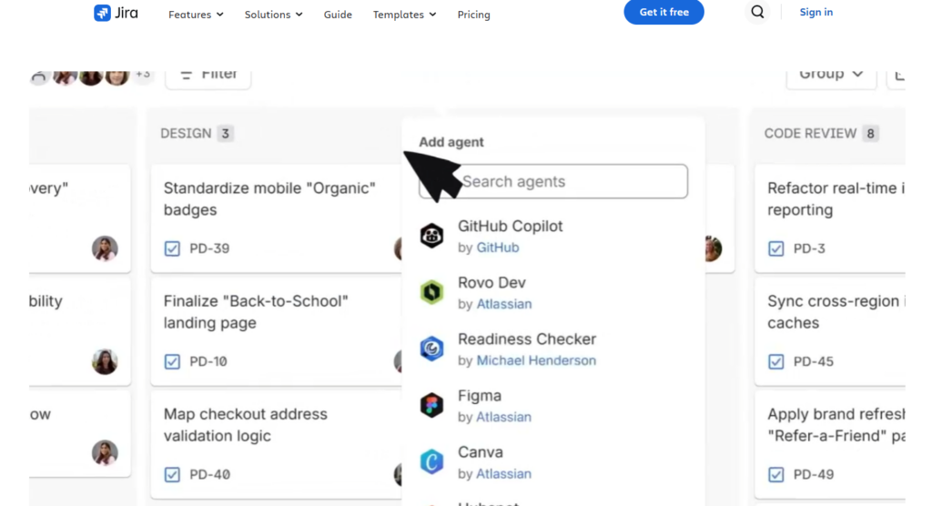932x506 pixels.
Task: Go to the Pricing menu item
Action: click(x=473, y=15)
